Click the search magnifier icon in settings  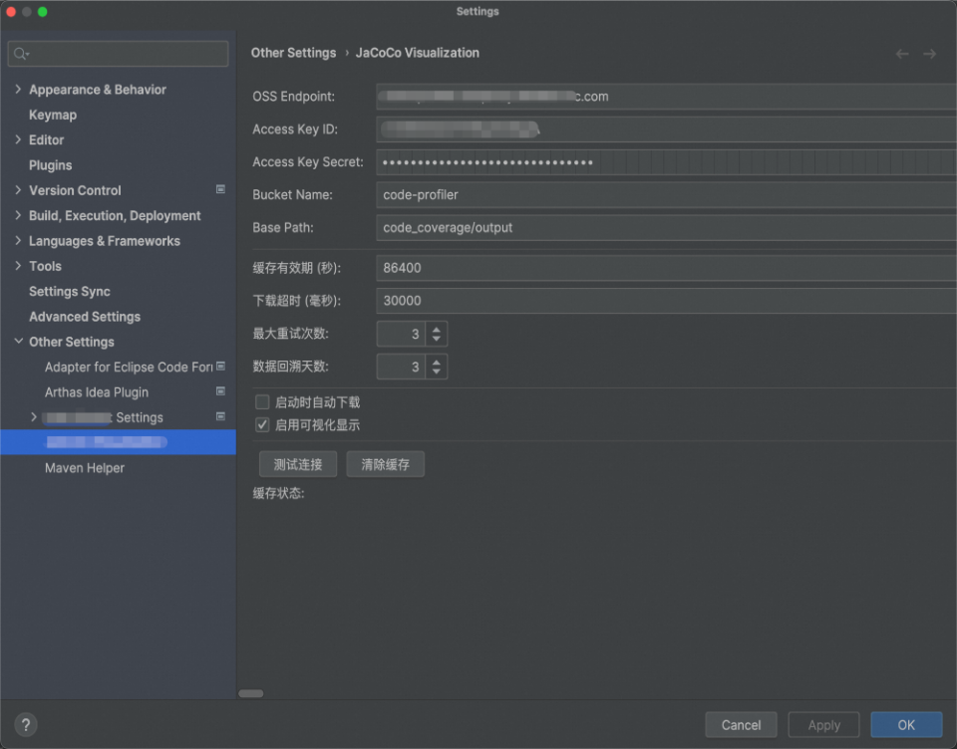[x=21, y=54]
